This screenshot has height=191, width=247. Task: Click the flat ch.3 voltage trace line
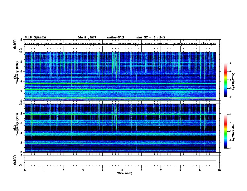click(x=120, y=160)
